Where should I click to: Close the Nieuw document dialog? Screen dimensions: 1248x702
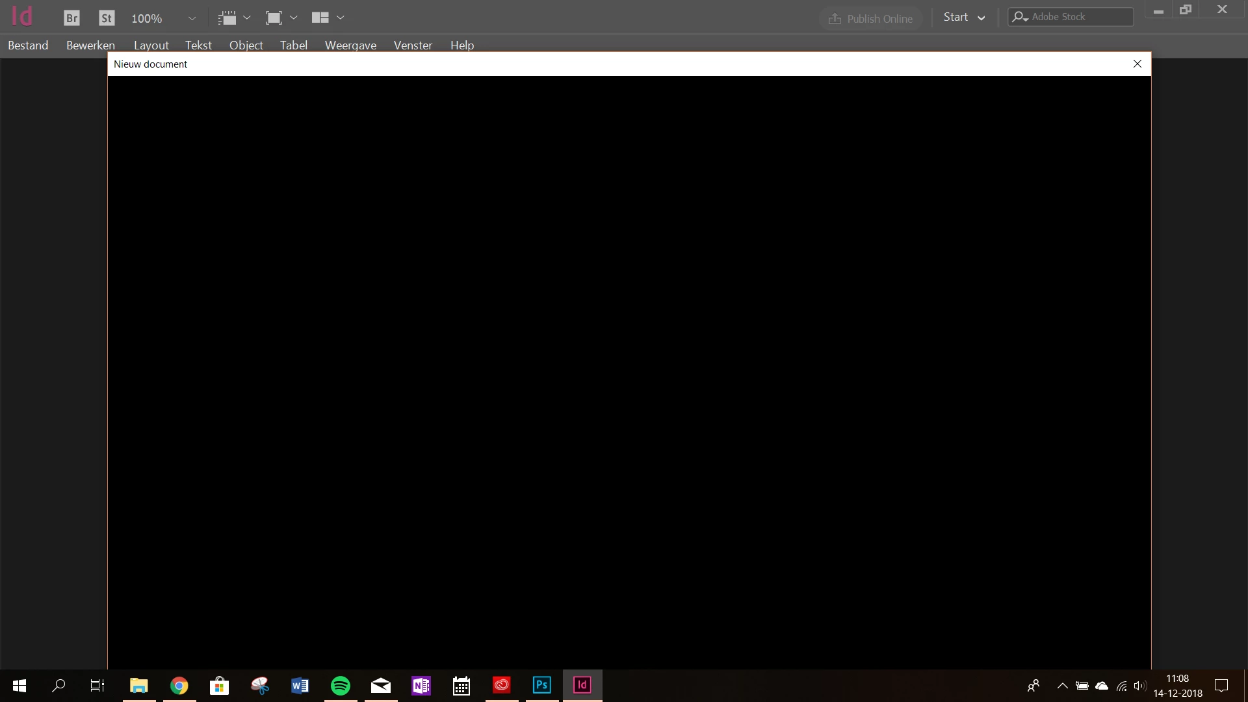tap(1137, 64)
